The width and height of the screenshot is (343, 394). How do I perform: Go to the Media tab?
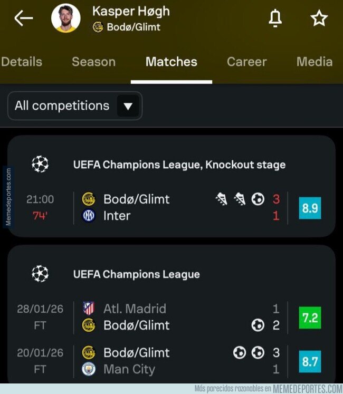point(315,62)
